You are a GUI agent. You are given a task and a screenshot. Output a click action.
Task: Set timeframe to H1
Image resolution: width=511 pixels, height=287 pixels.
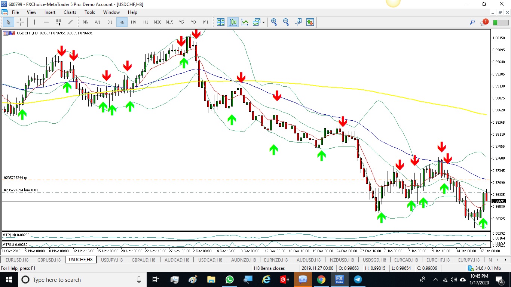pos(146,22)
